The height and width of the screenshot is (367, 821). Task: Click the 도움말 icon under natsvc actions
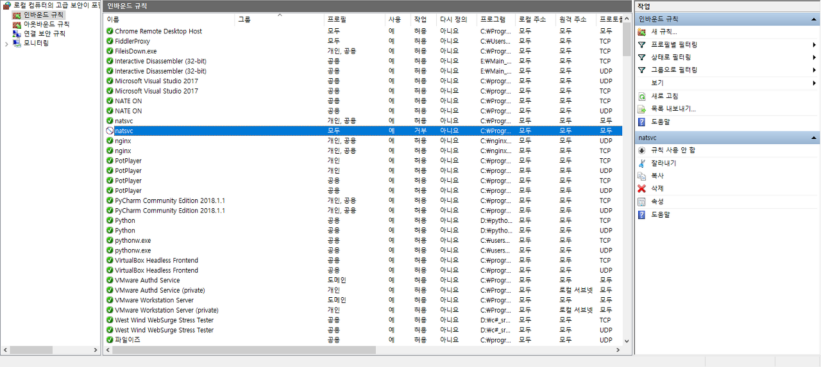(x=641, y=215)
